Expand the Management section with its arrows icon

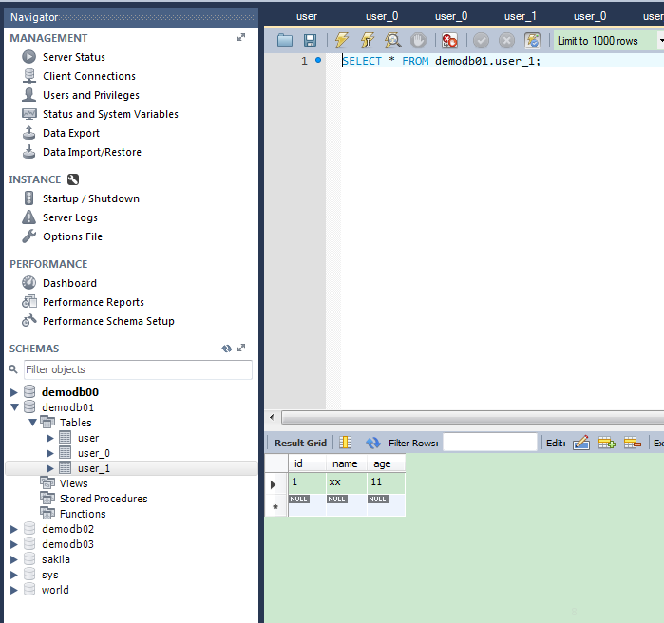click(x=241, y=38)
